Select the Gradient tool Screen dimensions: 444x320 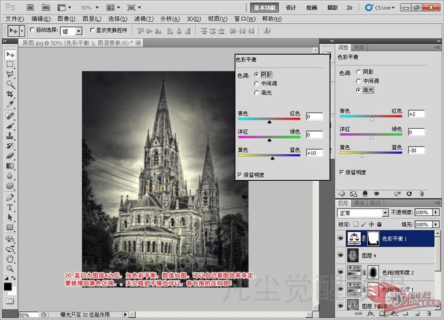click(10, 166)
